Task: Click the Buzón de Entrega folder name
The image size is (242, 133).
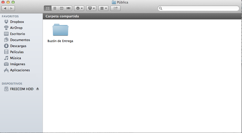Action: point(60,41)
